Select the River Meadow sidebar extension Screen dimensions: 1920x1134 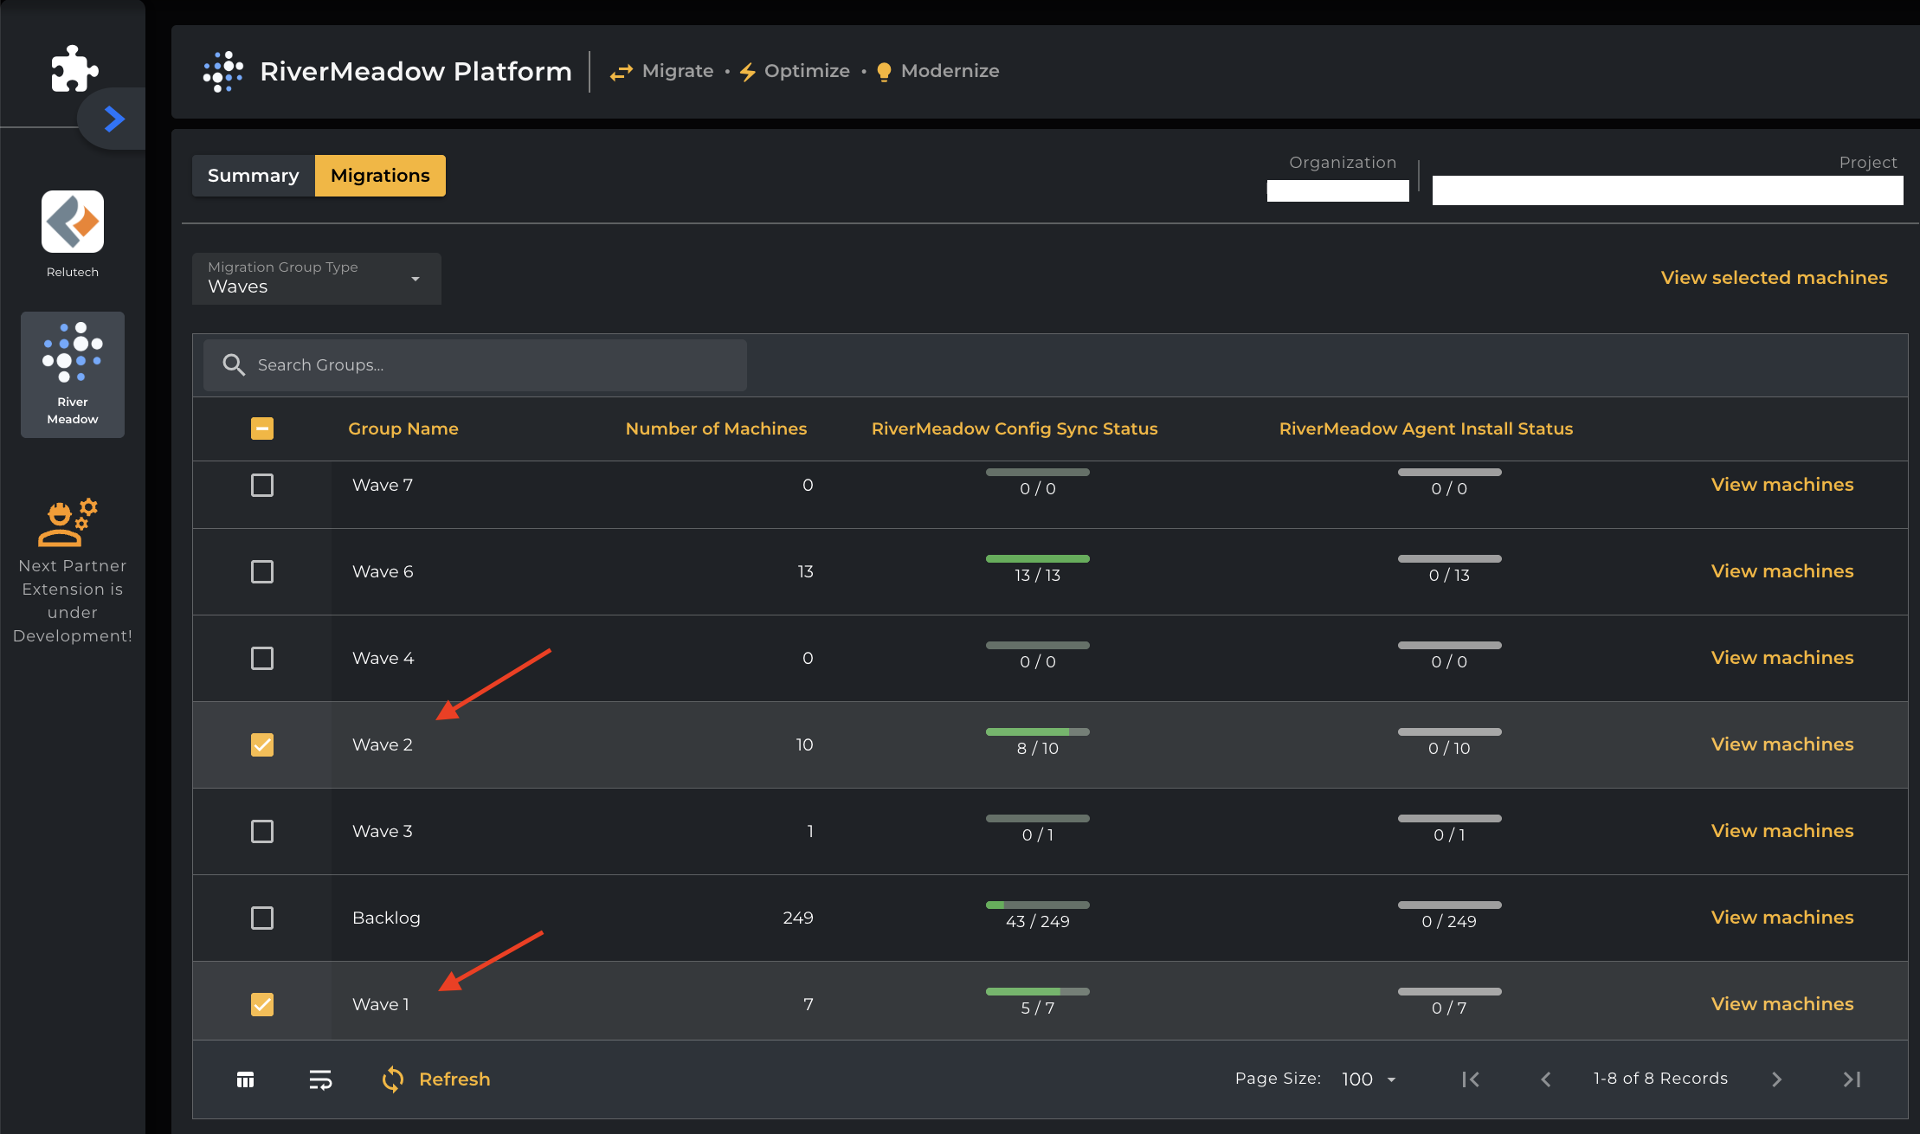click(x=73, y=374)
